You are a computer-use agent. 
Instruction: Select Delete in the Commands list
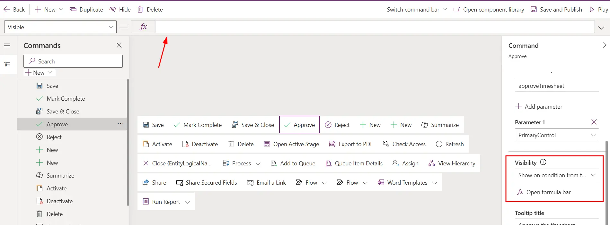pyautogui.click(x=73, y=214)
